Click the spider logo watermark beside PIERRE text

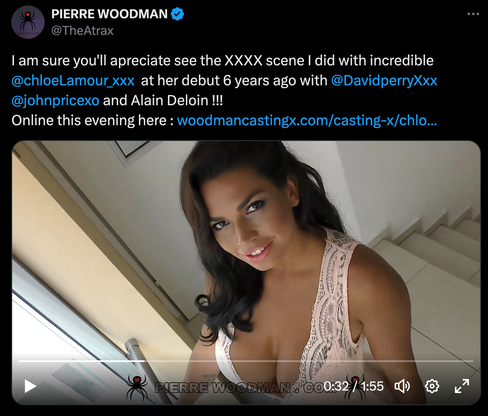[x=137, y=387]
